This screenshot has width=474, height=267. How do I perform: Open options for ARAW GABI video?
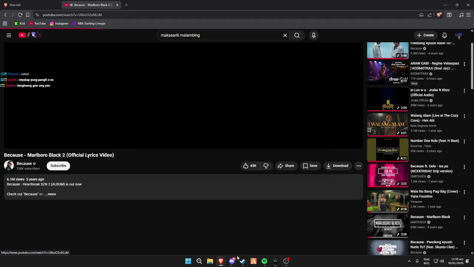pos(464,64)
